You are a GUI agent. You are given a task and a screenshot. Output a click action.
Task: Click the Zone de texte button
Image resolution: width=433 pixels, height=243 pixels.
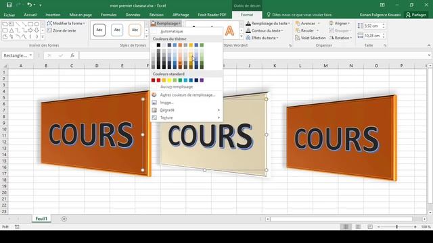[62, 30]
